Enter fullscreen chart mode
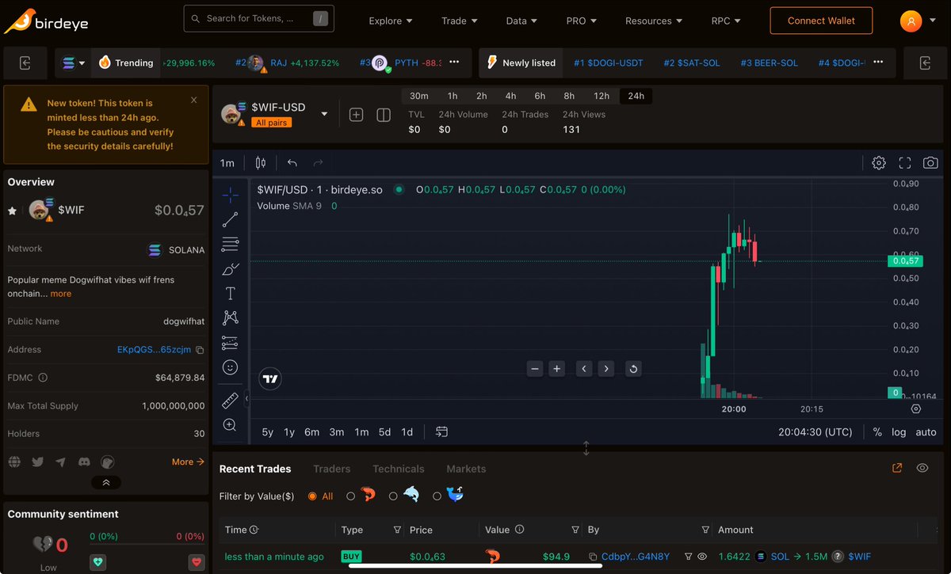This screenshot has width=951, height=574. pyautogui.click(x=905, y=163)
